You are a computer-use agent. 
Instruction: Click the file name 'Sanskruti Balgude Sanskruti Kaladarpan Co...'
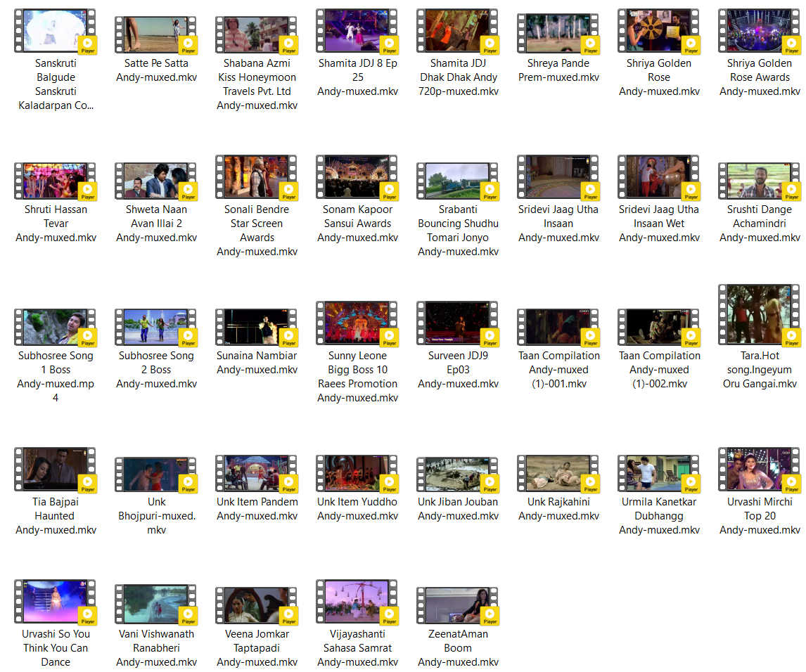[56, 84]
